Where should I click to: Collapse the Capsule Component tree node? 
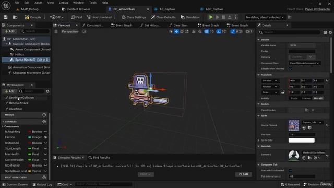[7, 44]
